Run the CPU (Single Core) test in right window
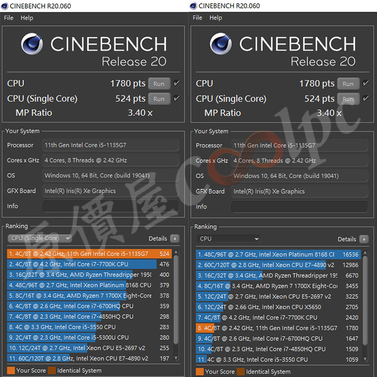This screenshot has width=377, height=377. coord(348,99)
